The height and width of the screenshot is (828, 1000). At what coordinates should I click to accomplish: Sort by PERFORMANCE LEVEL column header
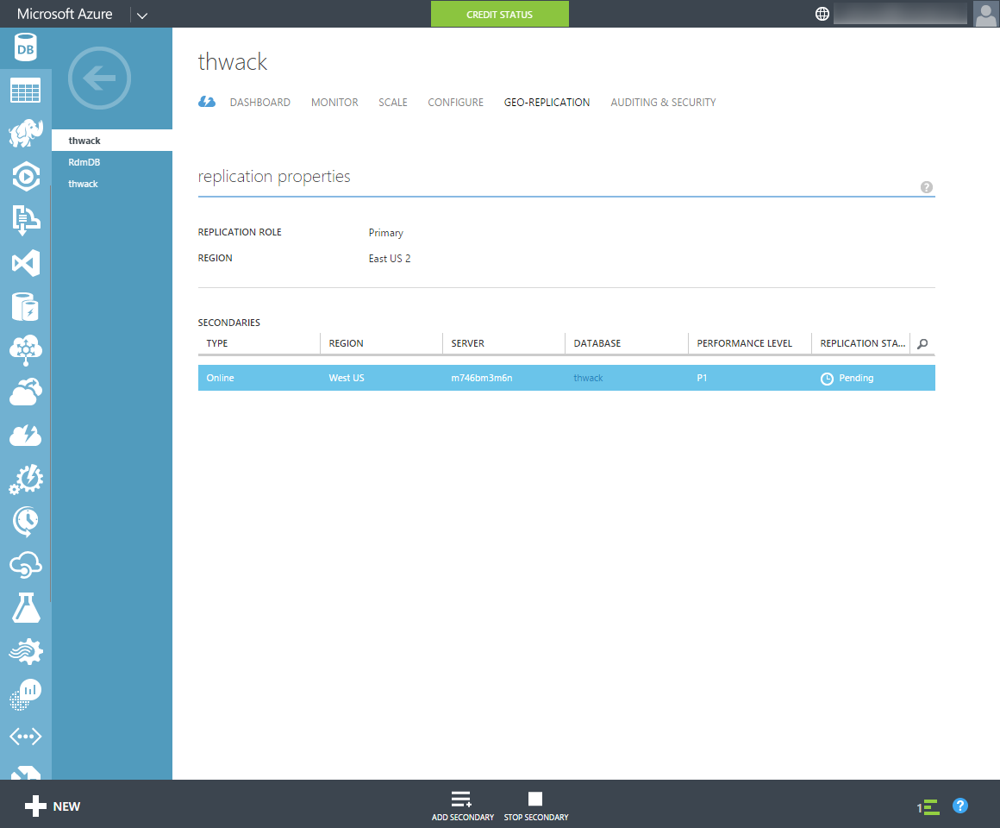[744, 343]
